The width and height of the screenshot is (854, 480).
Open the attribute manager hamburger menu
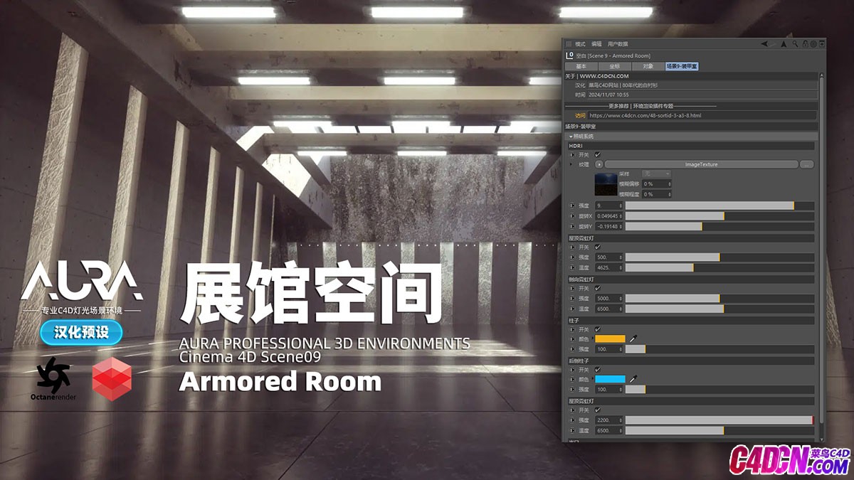click(569, 44)
